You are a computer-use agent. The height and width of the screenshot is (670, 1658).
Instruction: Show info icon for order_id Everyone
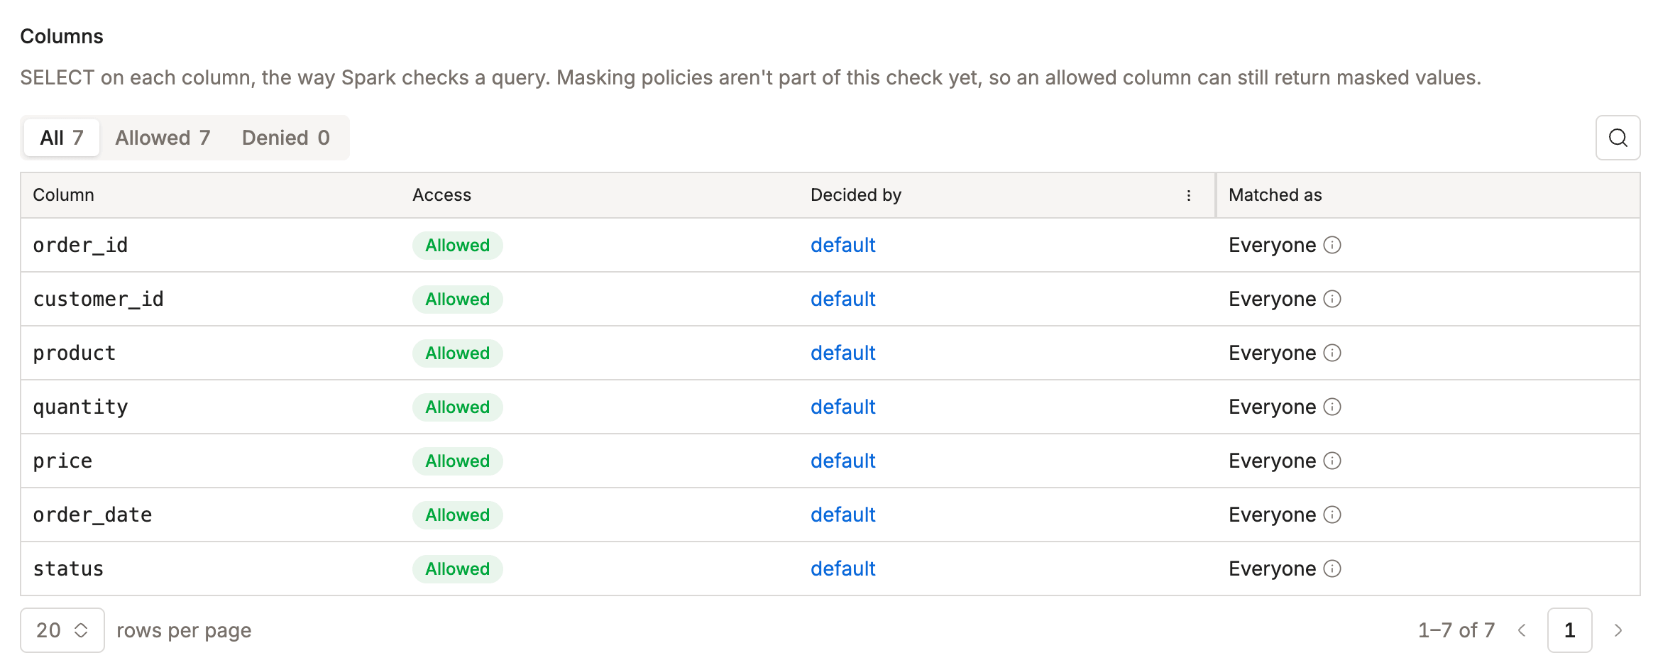pos(1332,245)
